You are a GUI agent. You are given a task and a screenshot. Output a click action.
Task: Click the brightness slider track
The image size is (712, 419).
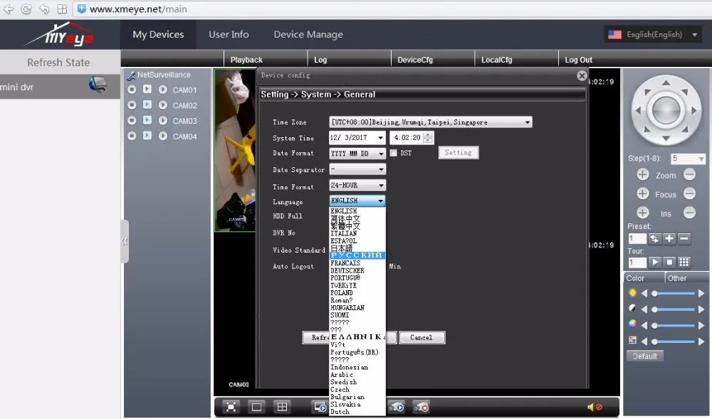point(673,293)
